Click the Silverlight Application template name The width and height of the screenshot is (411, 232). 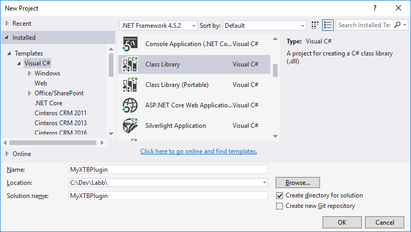[x=176, y=126]
